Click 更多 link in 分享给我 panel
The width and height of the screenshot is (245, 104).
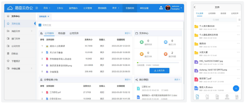click(128, 80)
